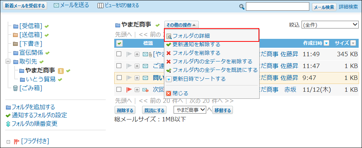The width and height of the screenshot is (362, 148).
Task: Expand the 11:47 mail row plus button
Action: pos(137,66)
